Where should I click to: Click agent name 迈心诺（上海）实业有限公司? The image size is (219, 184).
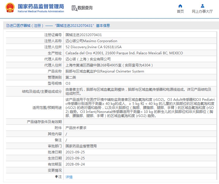pos(88,59)
